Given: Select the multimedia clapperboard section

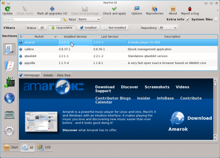Looking at the screenshot, I should pos(10,82).
